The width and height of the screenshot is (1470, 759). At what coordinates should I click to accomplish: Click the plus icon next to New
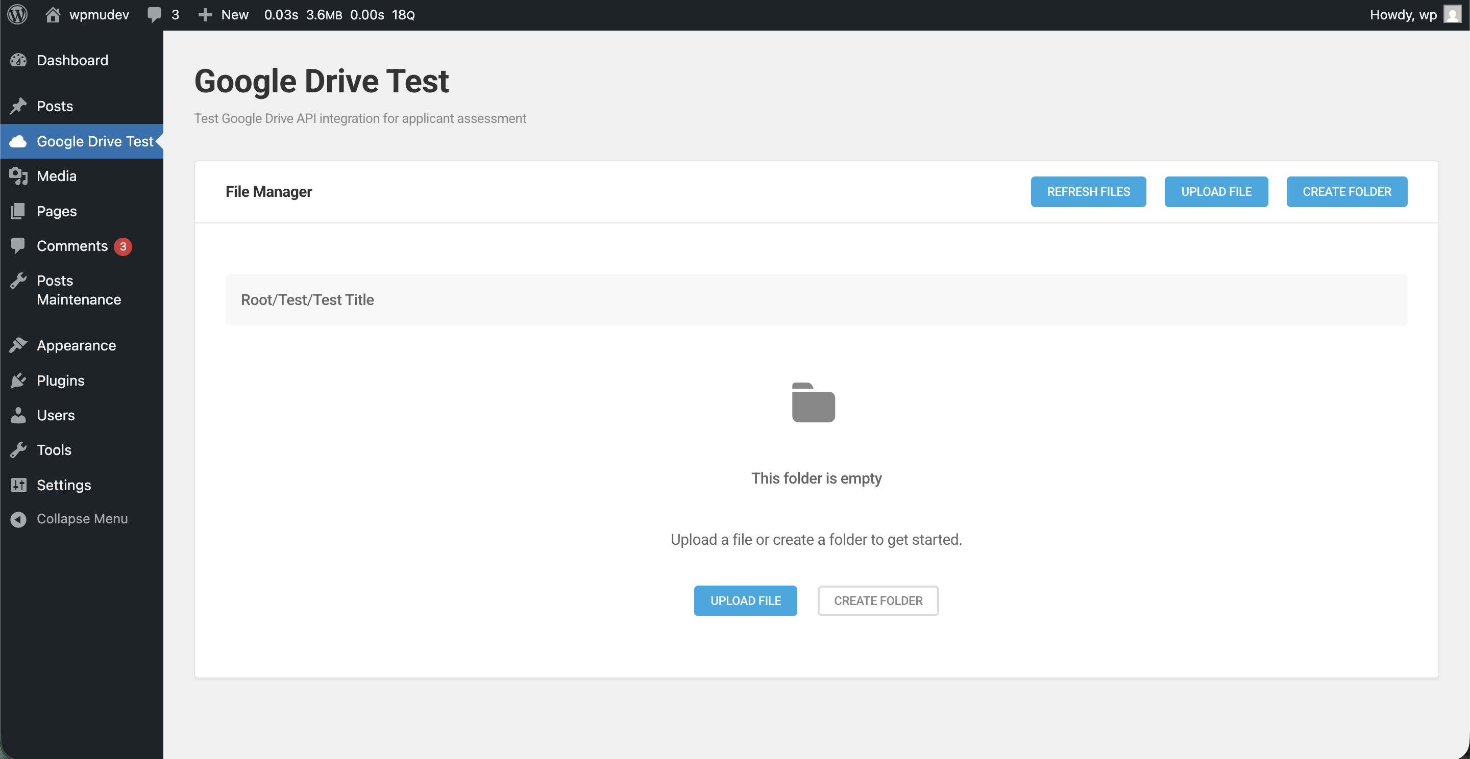(x=205, y=15)
